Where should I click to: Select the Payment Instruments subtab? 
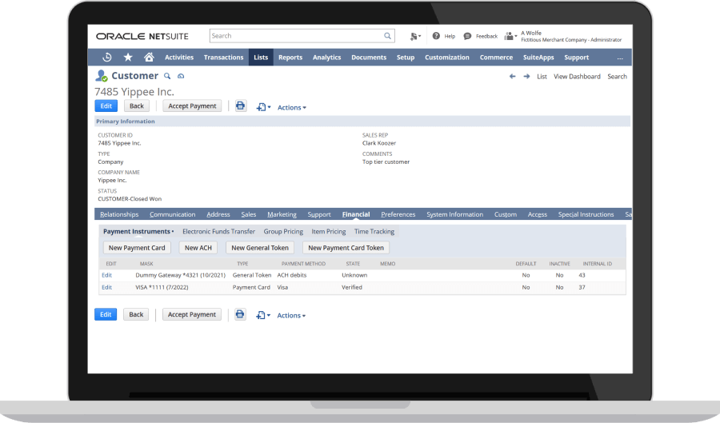coord(138,231)
